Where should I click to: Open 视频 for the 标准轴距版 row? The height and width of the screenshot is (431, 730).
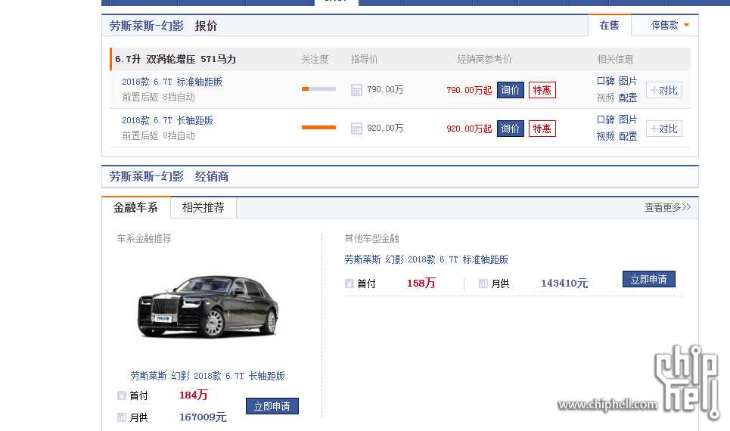[x=605, y=98]
